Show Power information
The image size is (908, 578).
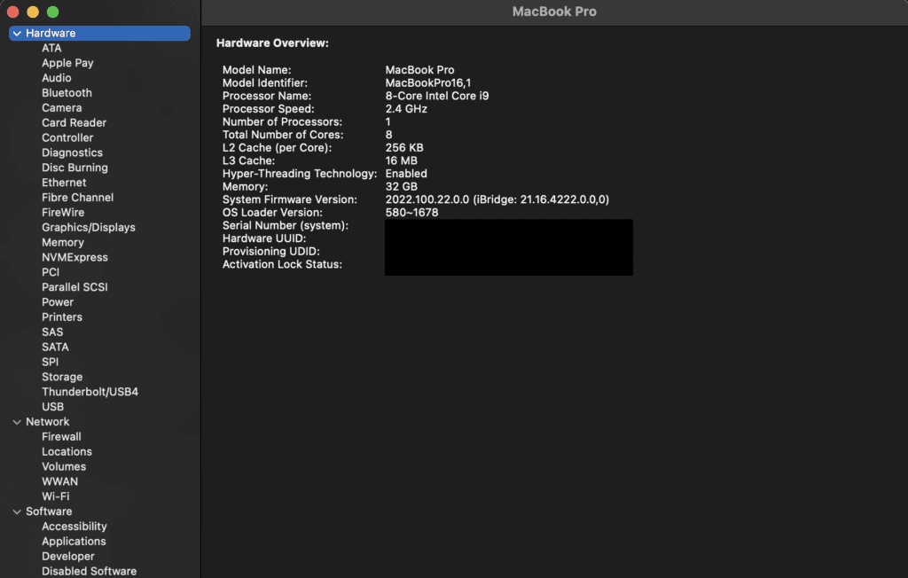58,302
